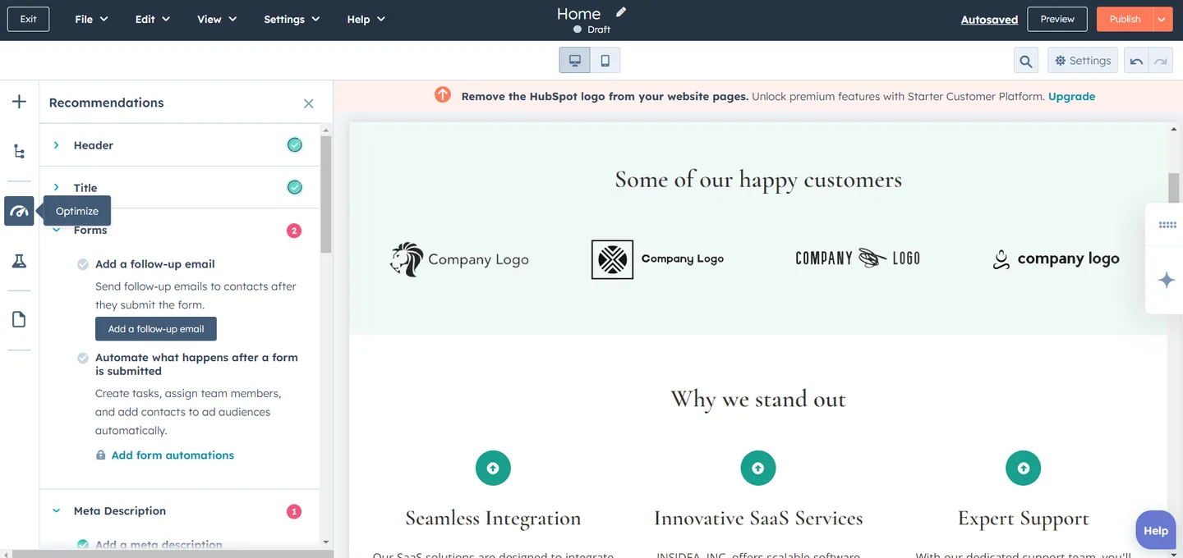Viewport: 1183px width, 558px height.
Task: Click the Recommendations panel title
Action: pos(106,103)
